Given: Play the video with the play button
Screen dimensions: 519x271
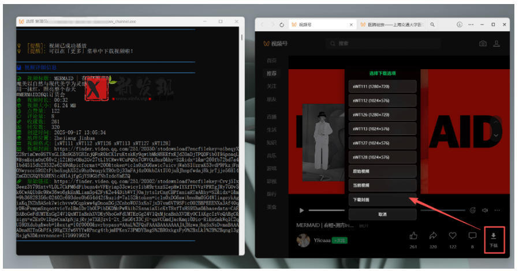Looking at the screenshot, I should point(301,210).
